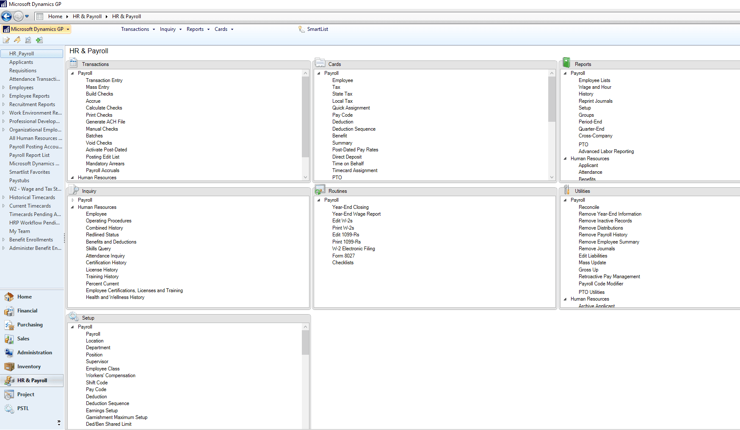Select Applicants in navigation list

pos(21,62)
